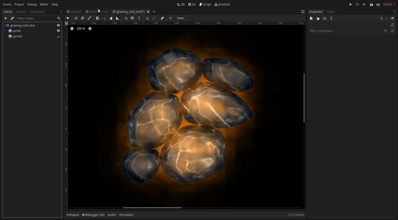Show the hidden sprite2 node
Screen dimensions: 398x220
pos(58,37)
